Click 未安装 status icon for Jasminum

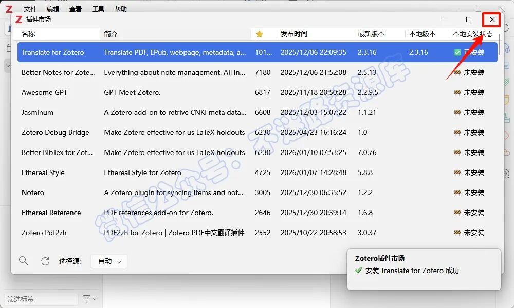click(457, 112)
